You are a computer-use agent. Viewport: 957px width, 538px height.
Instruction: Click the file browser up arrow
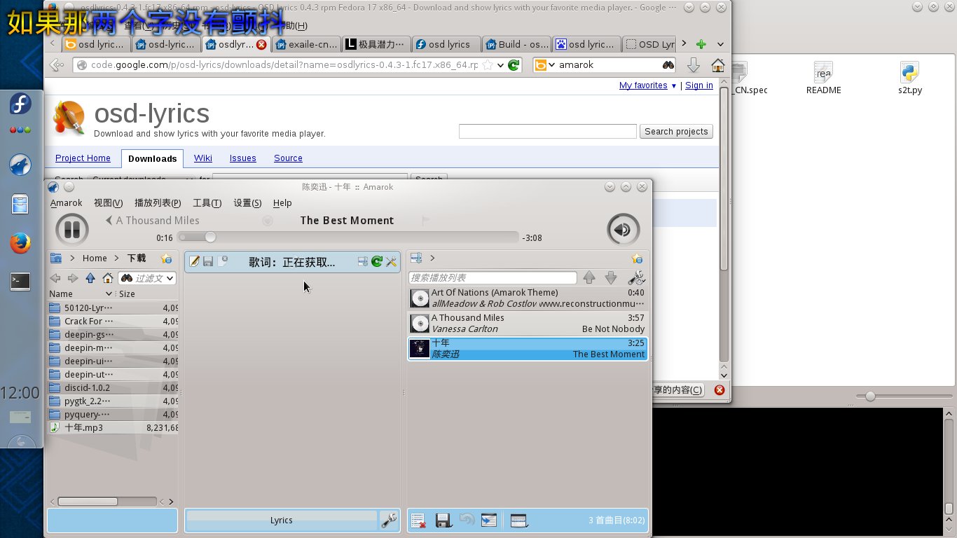90,278
